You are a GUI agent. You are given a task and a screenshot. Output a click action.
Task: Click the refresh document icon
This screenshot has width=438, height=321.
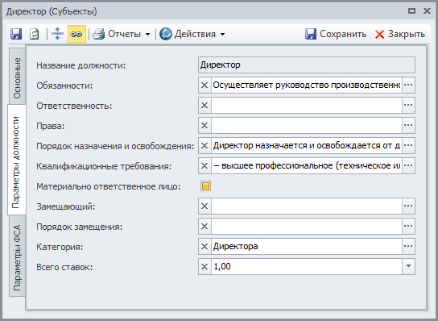[x=35, y=34]
